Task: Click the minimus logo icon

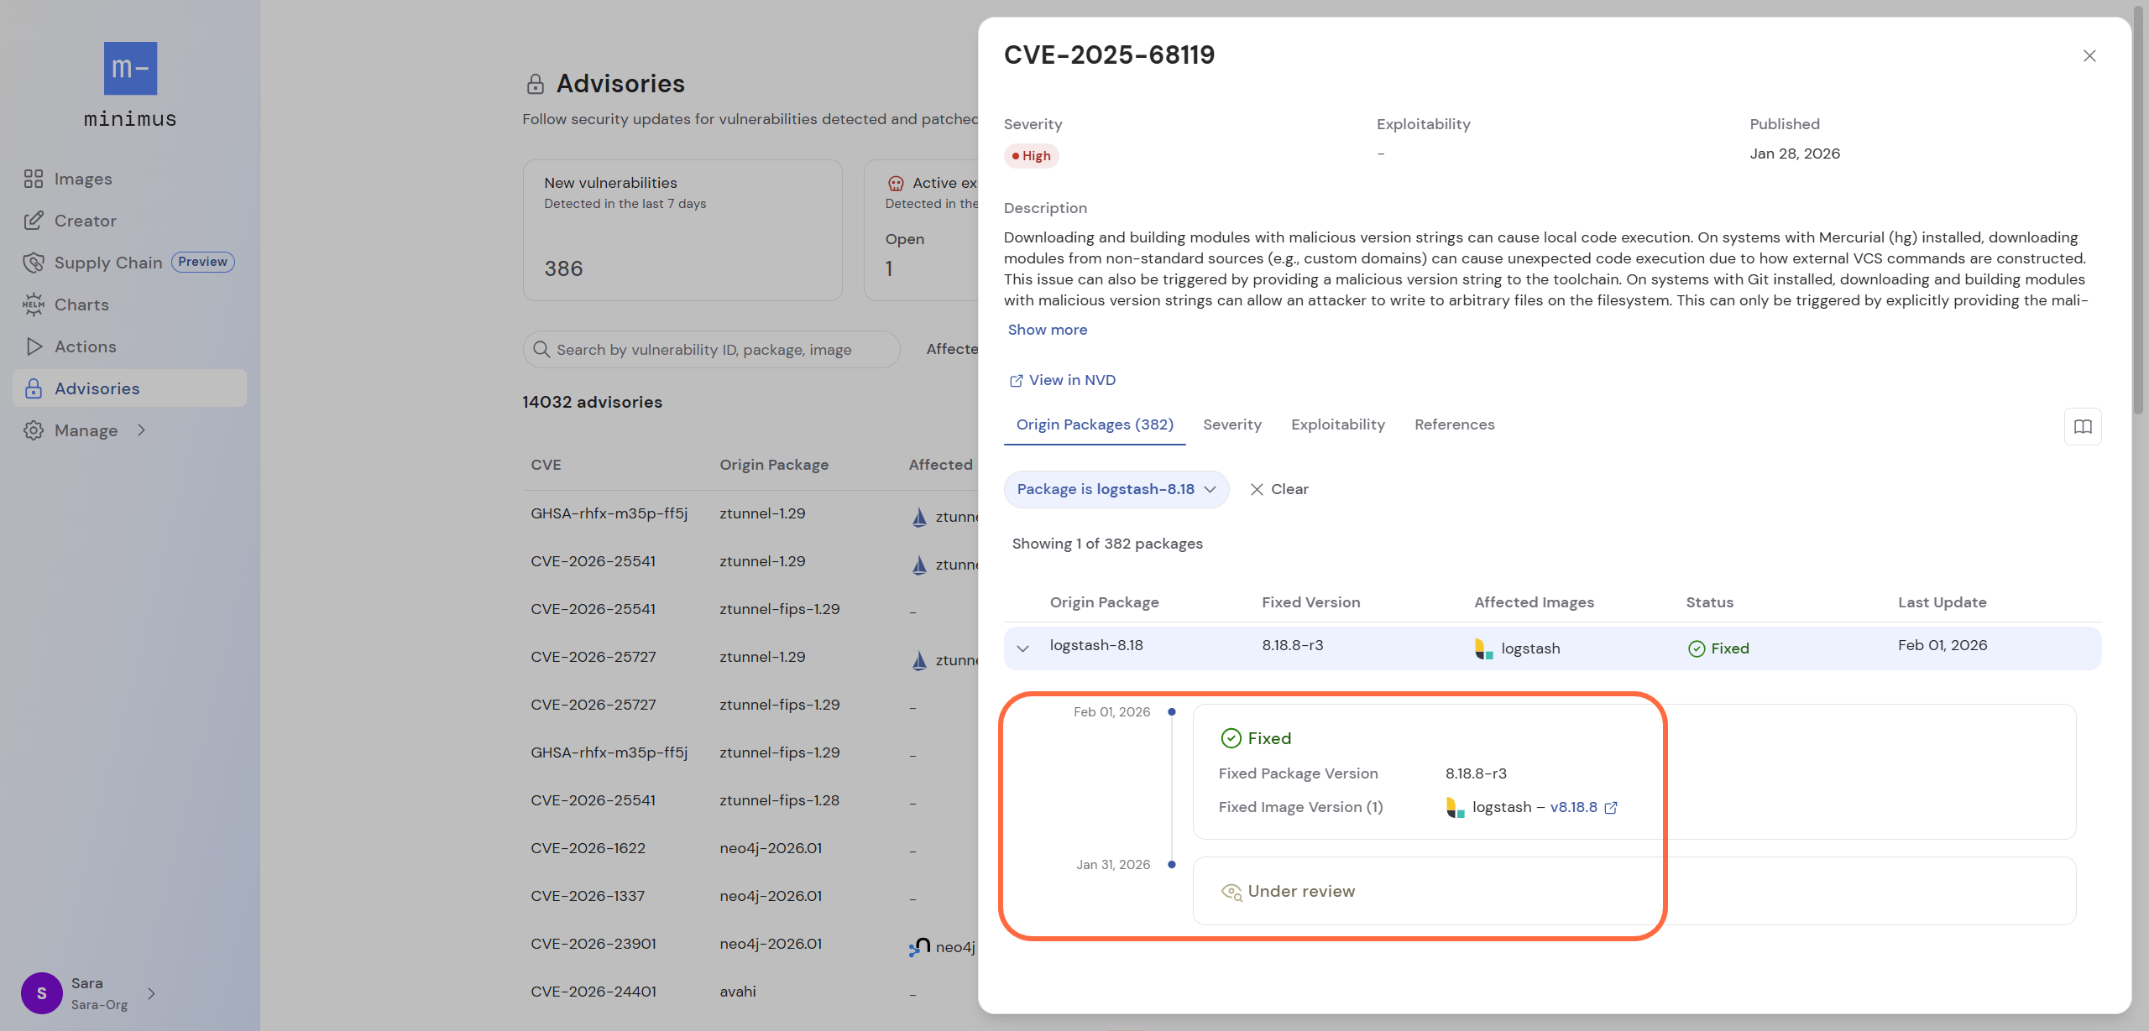Action: click(x=130, y=69)
